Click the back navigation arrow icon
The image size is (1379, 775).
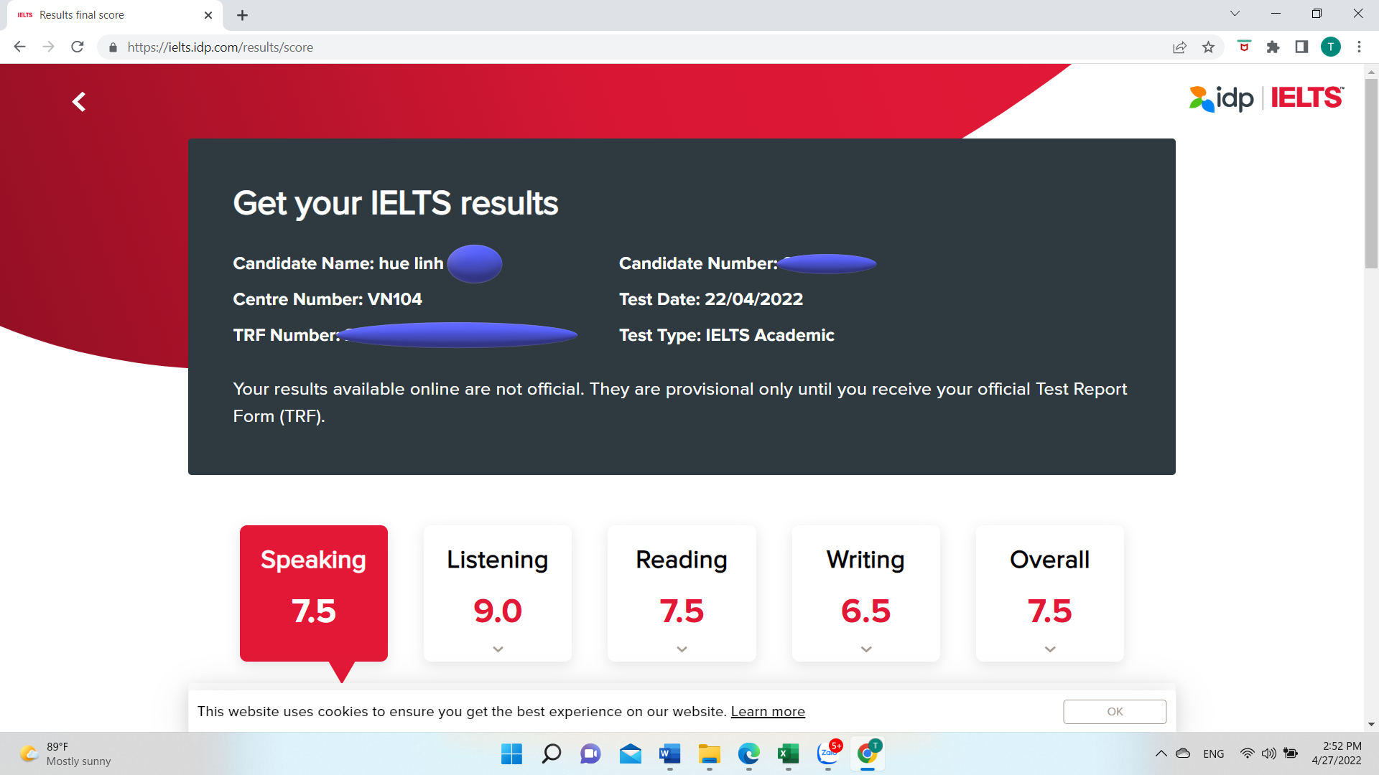point(78,101)
